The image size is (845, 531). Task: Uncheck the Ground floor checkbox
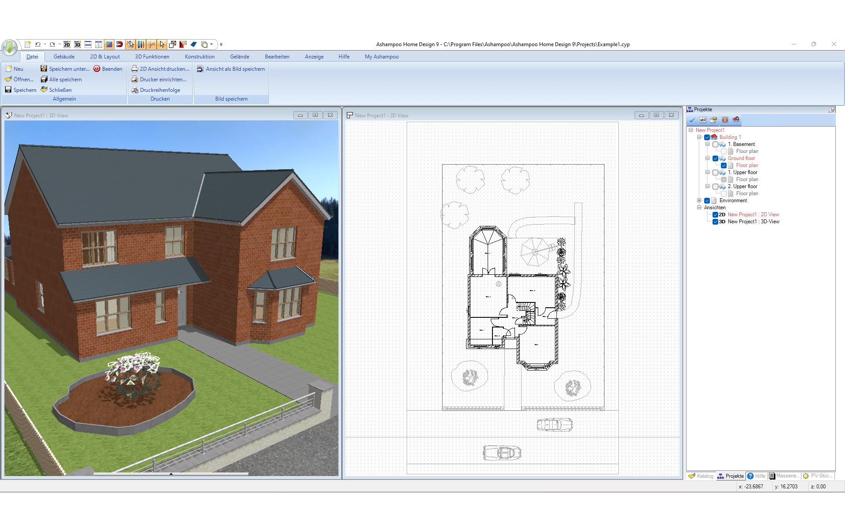click(715, 158)
